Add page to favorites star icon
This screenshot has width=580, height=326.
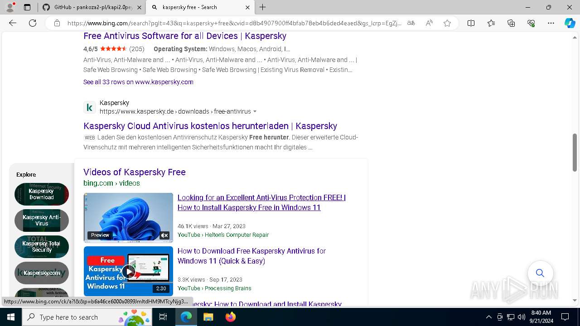447,23
